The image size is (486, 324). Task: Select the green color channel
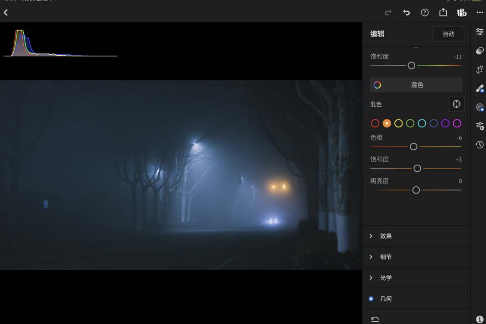pyautogui.click(x=410, y=123)
